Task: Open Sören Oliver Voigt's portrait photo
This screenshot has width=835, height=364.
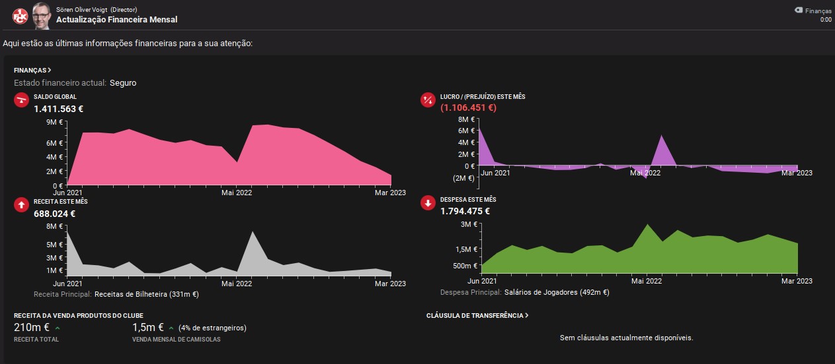Action: 42,15
